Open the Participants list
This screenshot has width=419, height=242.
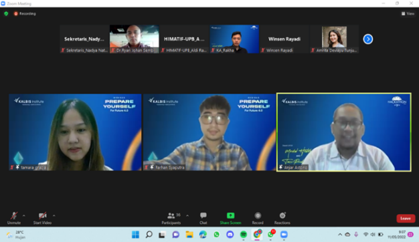(171, 218)
